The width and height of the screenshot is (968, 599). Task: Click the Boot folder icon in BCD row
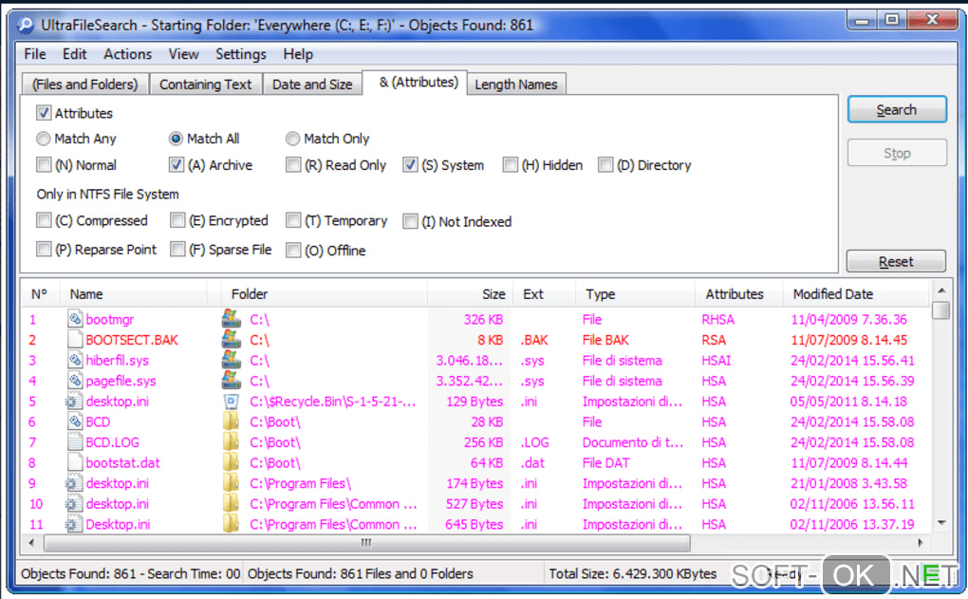tap(231, 421)
